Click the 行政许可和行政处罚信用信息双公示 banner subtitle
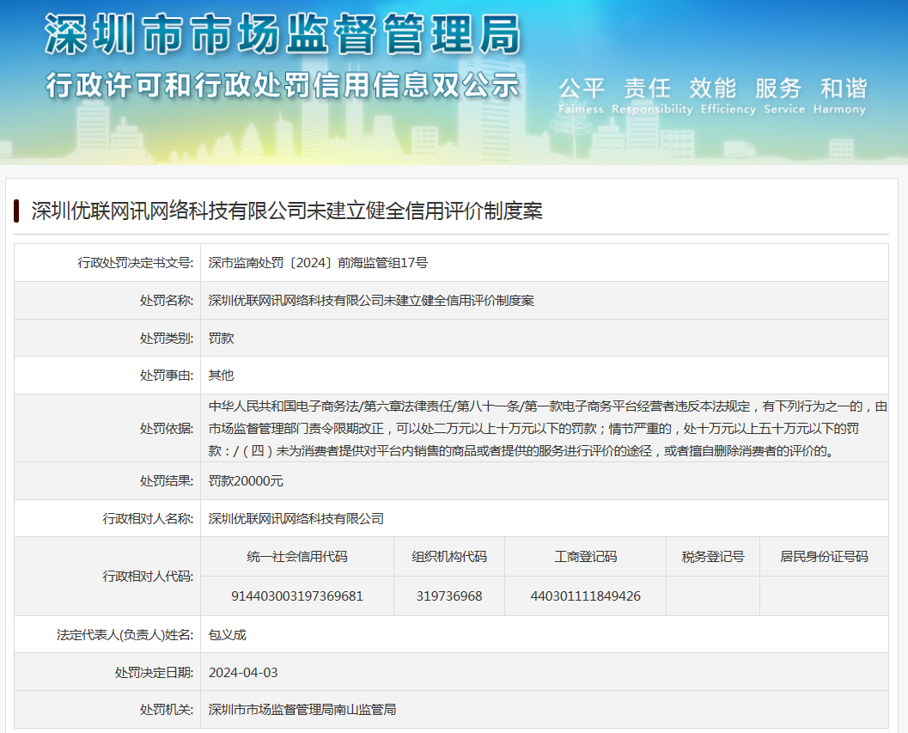Screen dimensions: 908x733 pyautogui.click(x=283, y=85)
